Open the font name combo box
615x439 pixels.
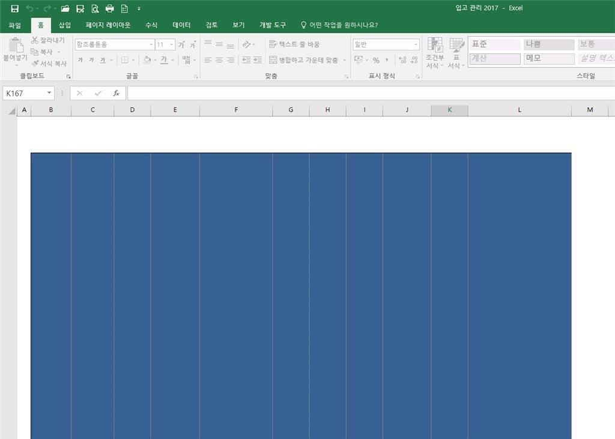click(x=114, y=44)
